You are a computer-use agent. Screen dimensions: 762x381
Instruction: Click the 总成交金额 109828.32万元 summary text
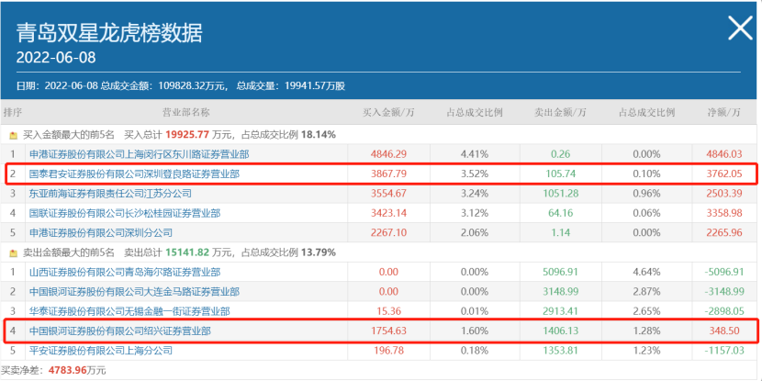coord(163,86)
